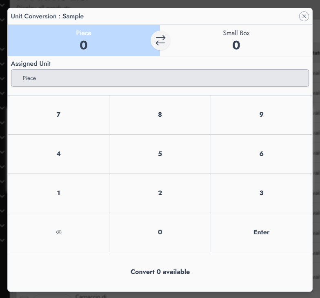Tap number 5 on the keypad

pos(160,154)
